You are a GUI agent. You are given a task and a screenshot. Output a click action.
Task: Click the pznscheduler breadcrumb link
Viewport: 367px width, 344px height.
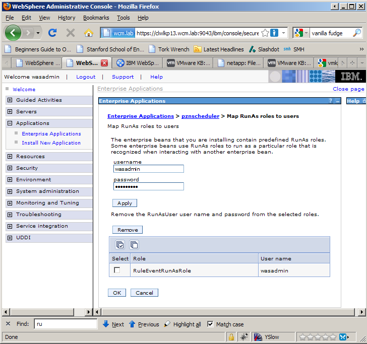pyautogui.click(x=200, y=116)
